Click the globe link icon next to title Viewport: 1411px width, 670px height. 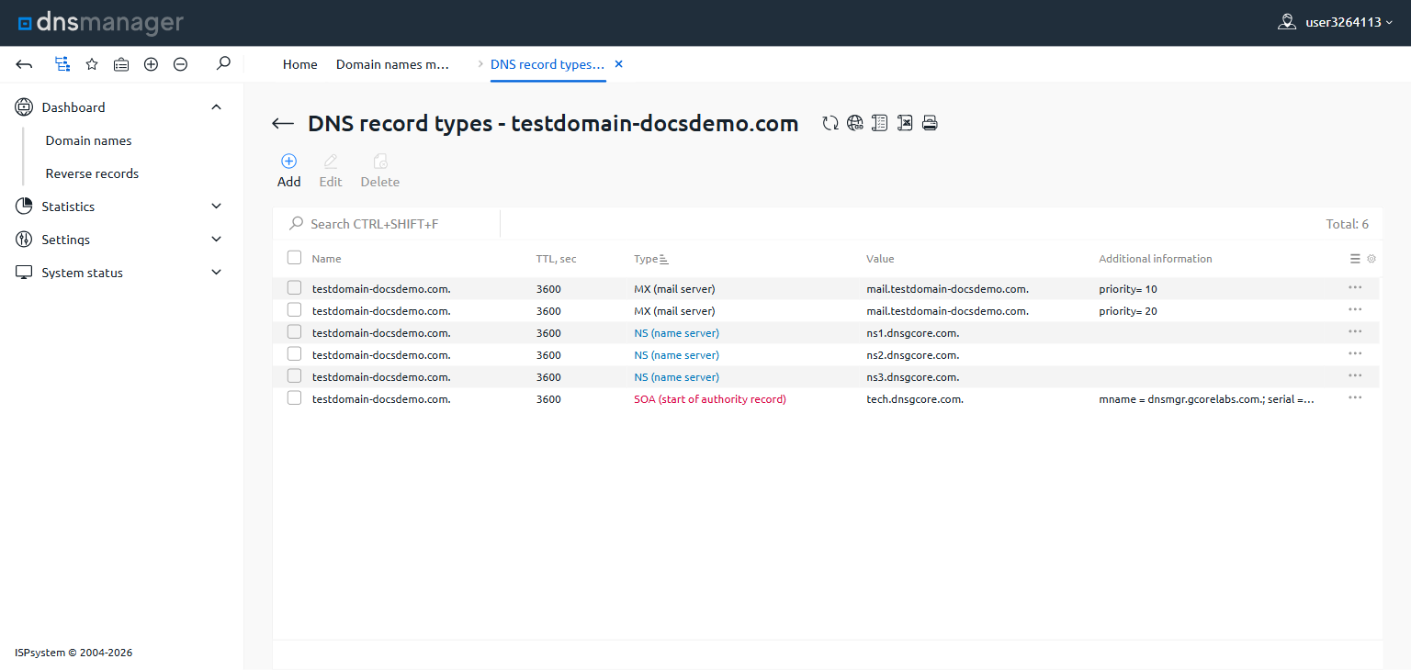(x=855, y=123)
